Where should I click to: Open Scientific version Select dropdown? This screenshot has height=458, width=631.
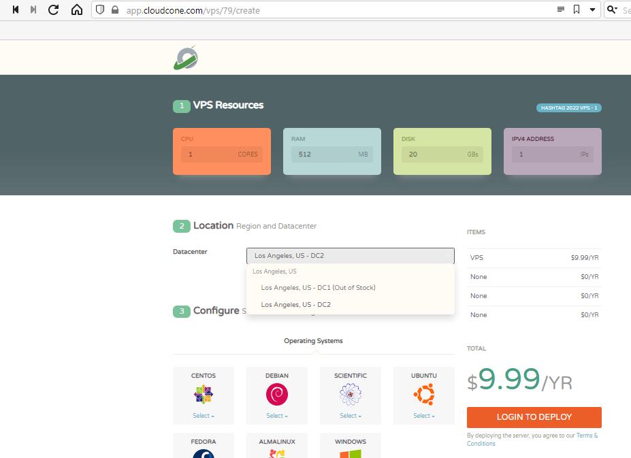[x=350, y=416]
